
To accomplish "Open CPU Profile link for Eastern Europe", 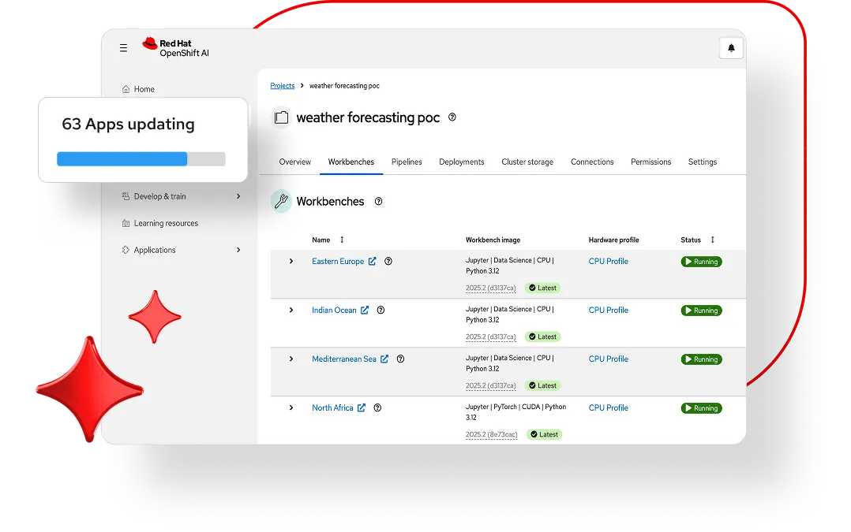I will point(608,261).
